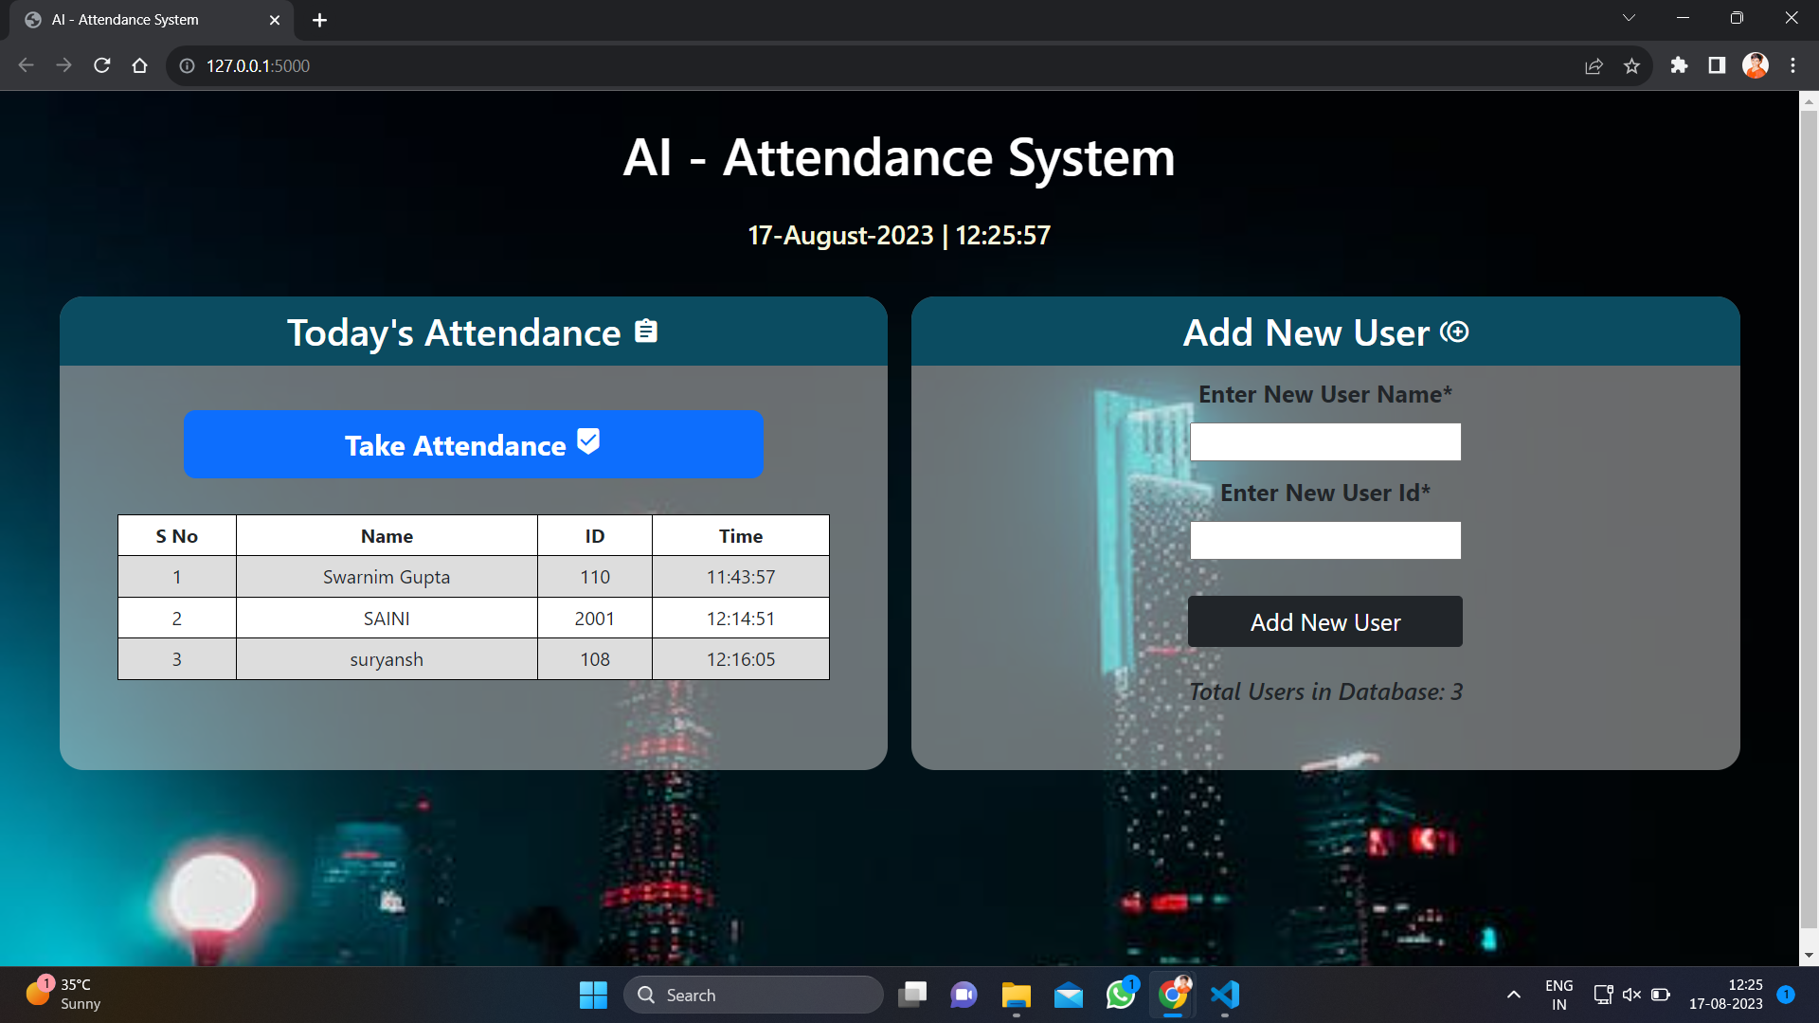Screen dimensions: 1819x1023
Task: Click the share icon in the address bar
Action: [x=1594, y=65]
